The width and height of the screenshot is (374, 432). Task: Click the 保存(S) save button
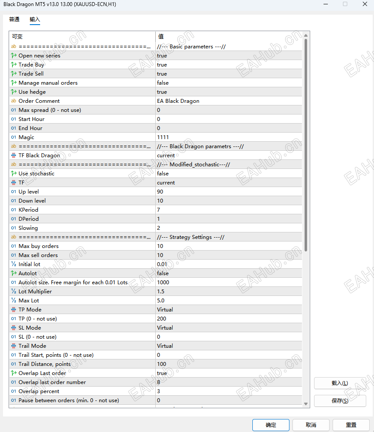(x=340, y=401)
